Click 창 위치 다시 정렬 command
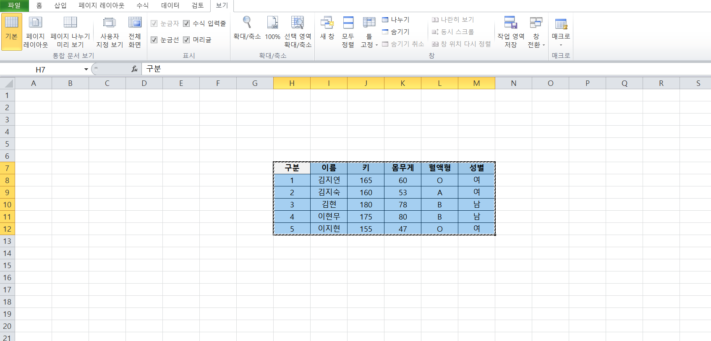The image size is (711, 341). coord(461,44)
